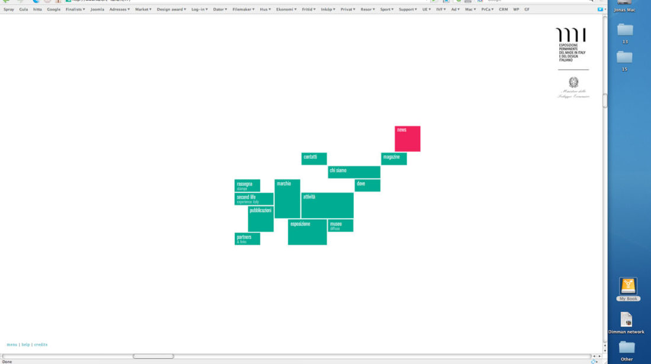Click the Ministero dello Sviluppo Economico emblem
The height and width of the screenshot is (364, 651).
click(x=573, y=87)
